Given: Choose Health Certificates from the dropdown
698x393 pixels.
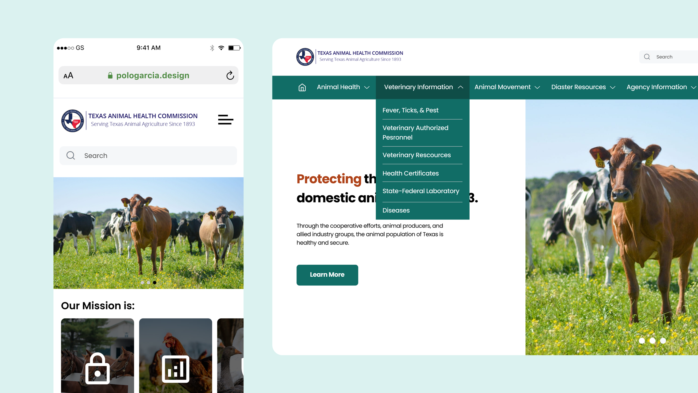Looking at the screenshot, I should pyautogui.click(x=410, y=173).
